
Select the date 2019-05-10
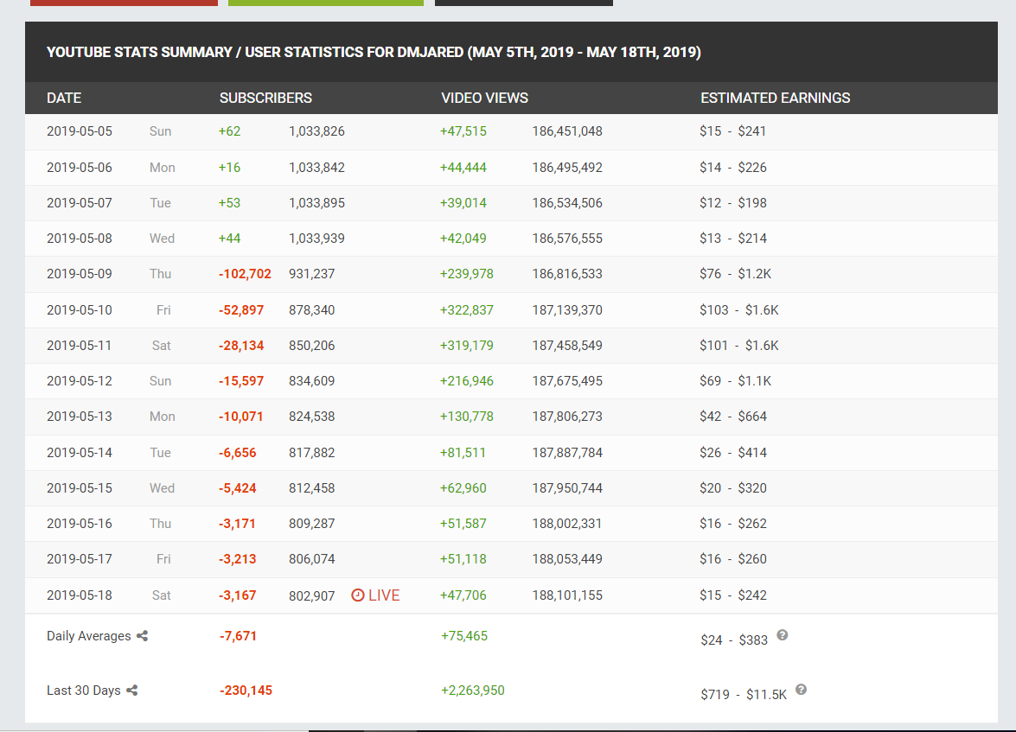[x=79, y=310]
